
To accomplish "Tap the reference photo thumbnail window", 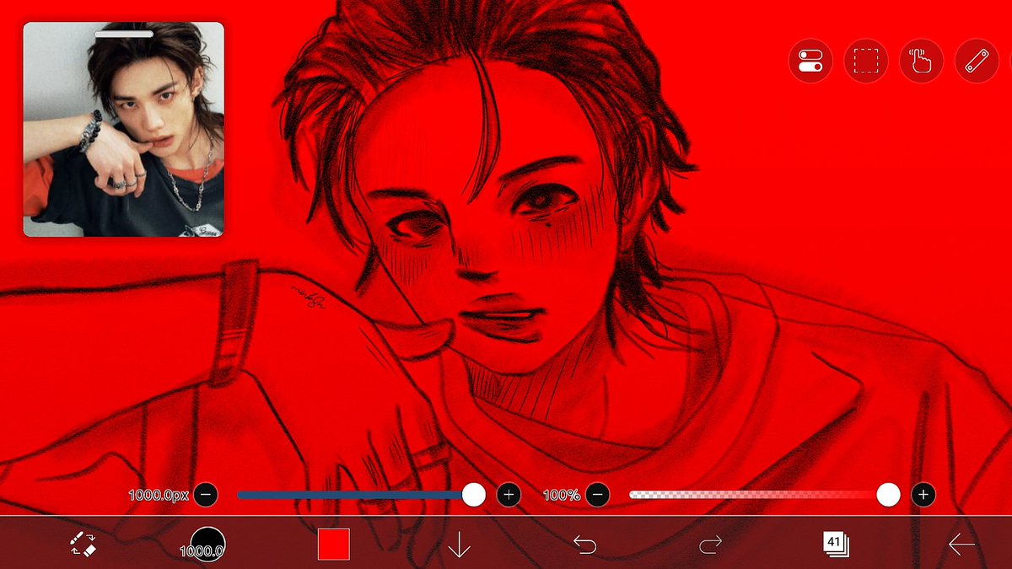I will [x=124, y=130].
